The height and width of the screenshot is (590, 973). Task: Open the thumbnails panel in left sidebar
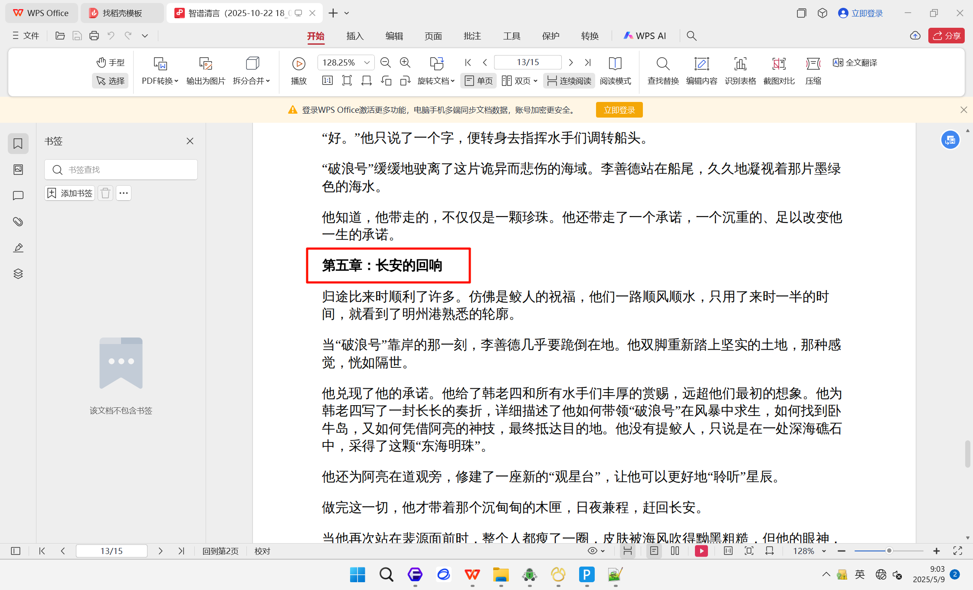pyautogui.click(x=18, y=170)
